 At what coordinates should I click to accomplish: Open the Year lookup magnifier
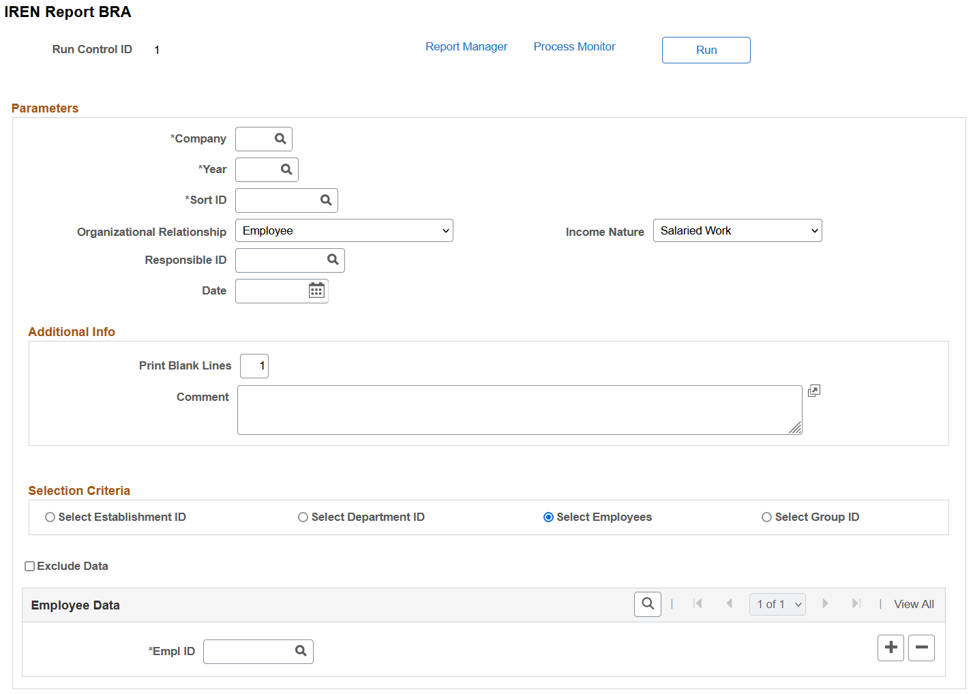click(286, 170)
